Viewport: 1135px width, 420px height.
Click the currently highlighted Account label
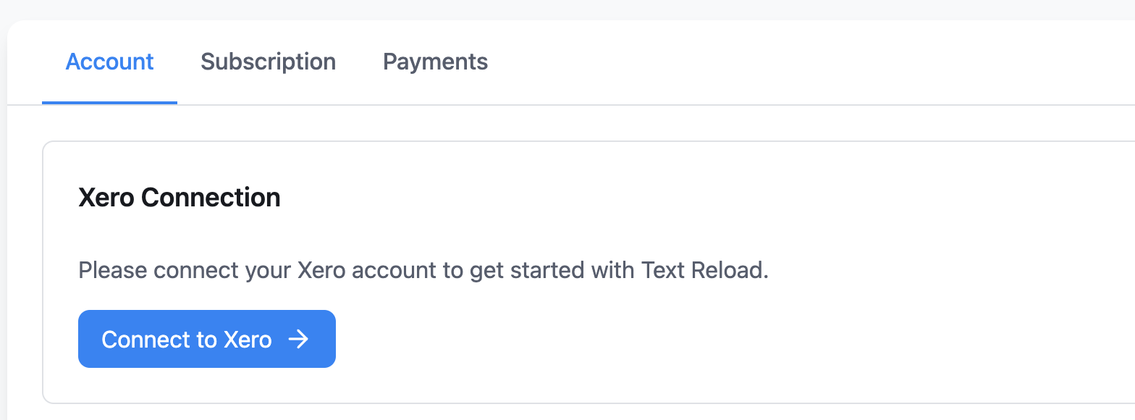(109, 62)
